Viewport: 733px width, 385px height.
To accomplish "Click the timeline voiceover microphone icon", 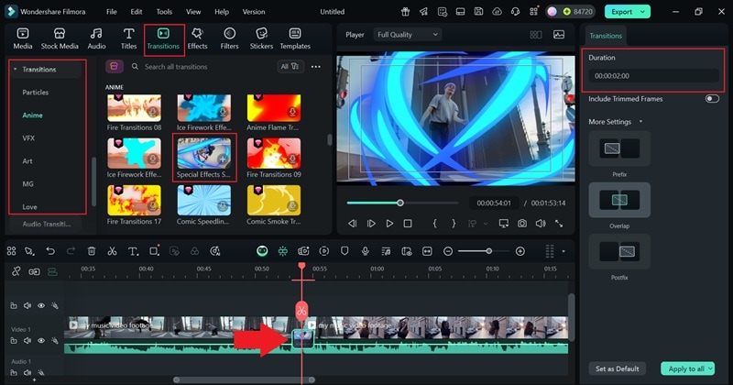I will 365,251.
